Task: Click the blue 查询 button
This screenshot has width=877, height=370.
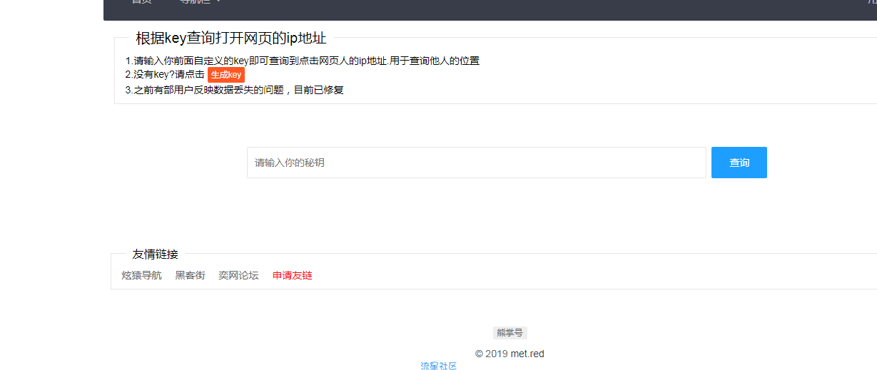Action: pyautogui.click(x=739, y=163)
